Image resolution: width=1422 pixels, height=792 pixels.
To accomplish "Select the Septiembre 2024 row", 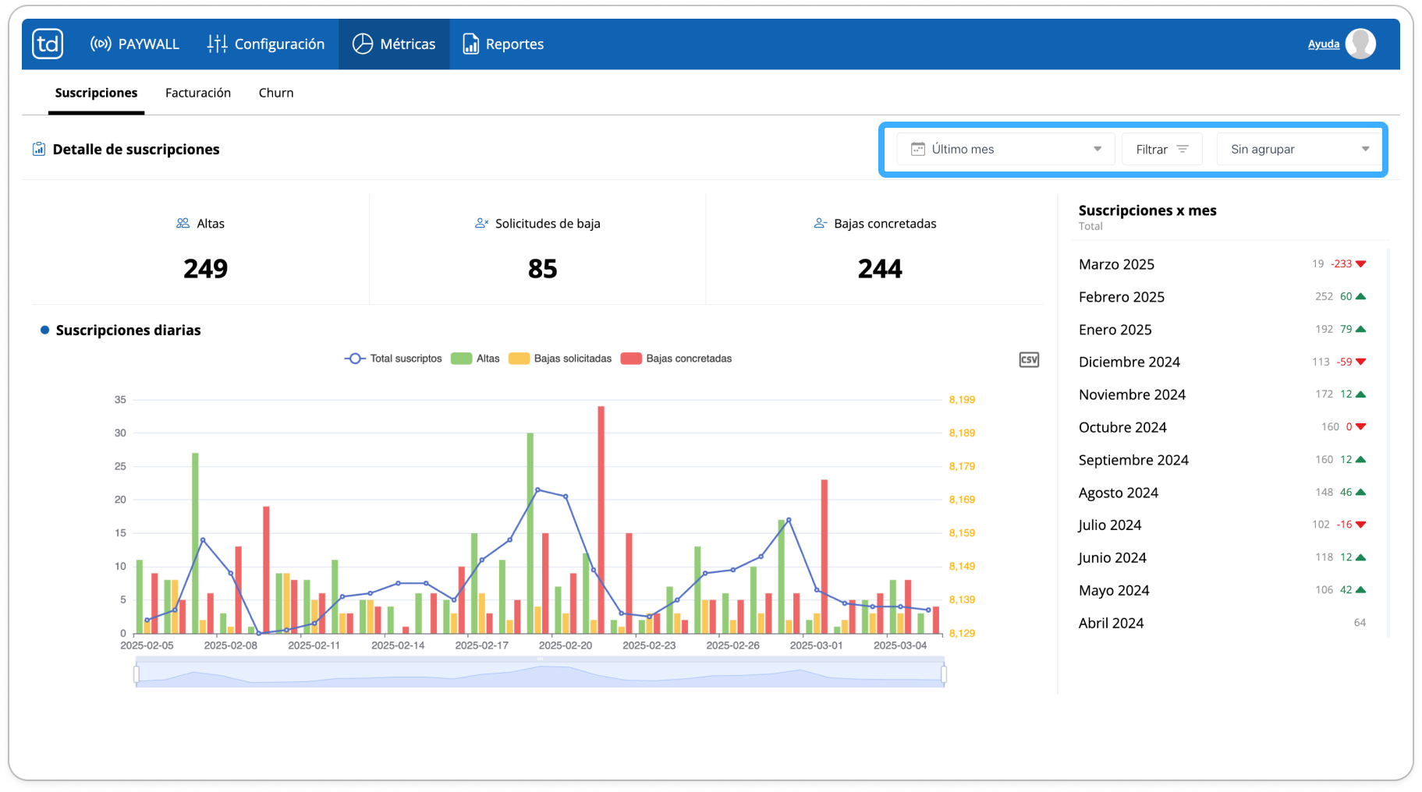I will [x=1222, y=460].
